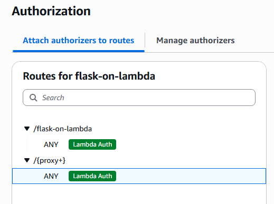
Task: Click the Authorization page heading
Action: coord(51,11)
